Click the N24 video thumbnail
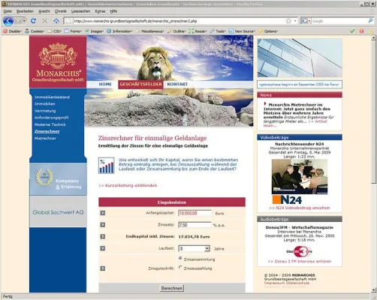This screenshot has height=300, width=377. click(300, 177)
